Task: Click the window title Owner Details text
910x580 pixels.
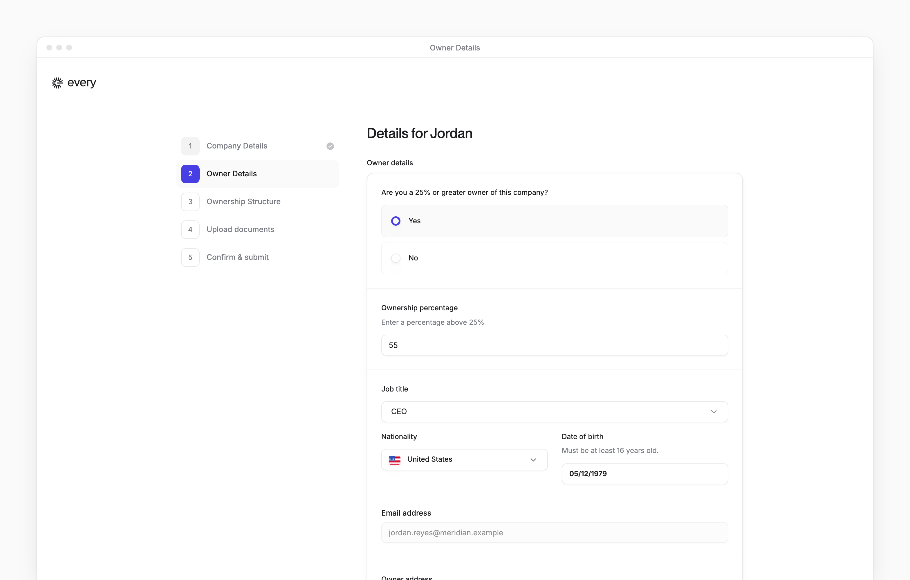Action: point(455,48)
